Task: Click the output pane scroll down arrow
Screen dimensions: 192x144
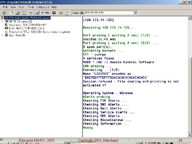Action: coord(190,135)
